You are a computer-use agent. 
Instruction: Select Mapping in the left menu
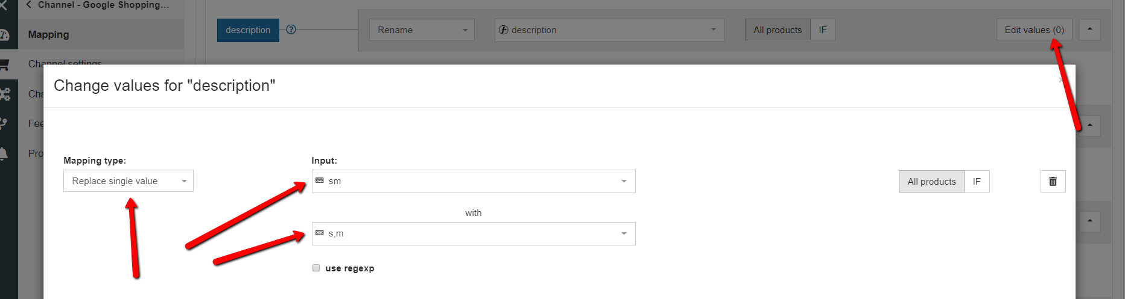[x=48, y=34]
